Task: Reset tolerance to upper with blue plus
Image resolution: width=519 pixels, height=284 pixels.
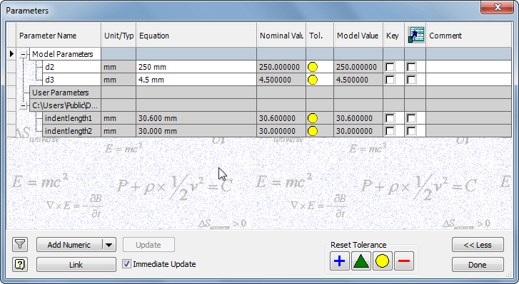Action: 340,261
